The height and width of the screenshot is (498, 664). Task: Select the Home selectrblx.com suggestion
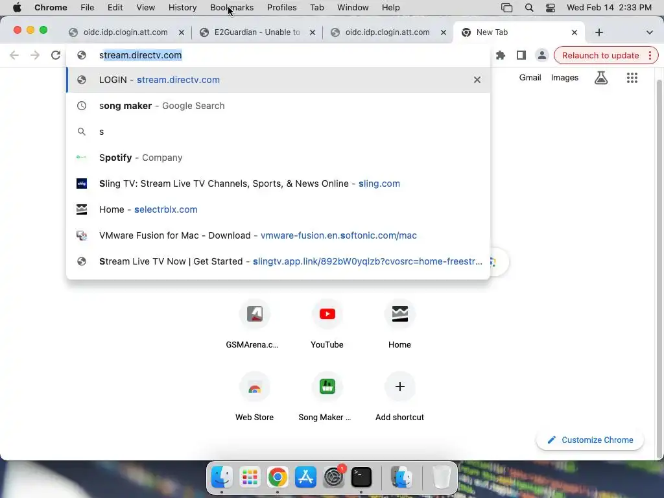pyautogui.click(x=278, y=209)
